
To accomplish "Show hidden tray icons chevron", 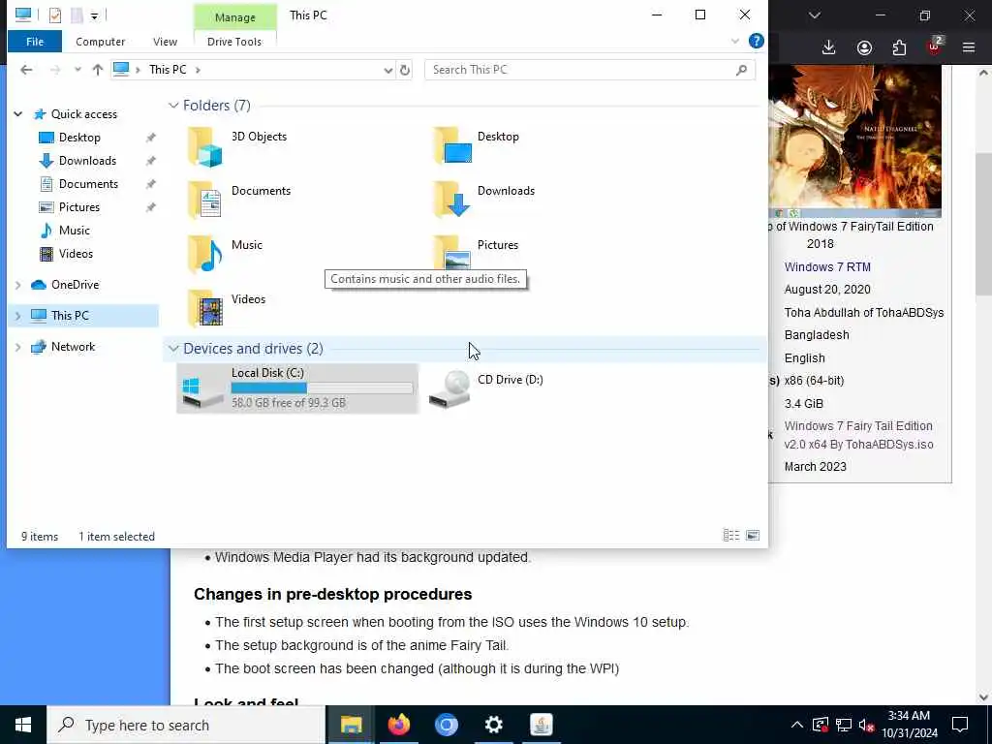I will click(x=797, y=725).
